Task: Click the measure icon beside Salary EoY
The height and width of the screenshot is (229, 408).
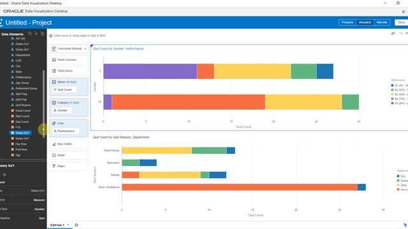Action: (x=12, y=133)
